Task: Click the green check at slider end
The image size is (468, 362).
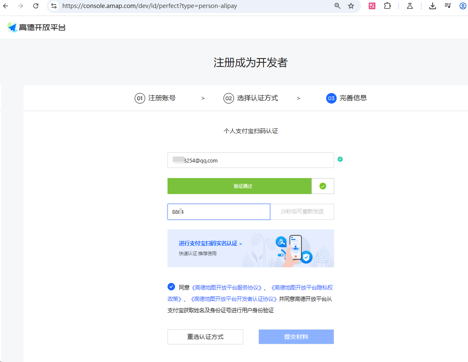Action: [323, 186]
